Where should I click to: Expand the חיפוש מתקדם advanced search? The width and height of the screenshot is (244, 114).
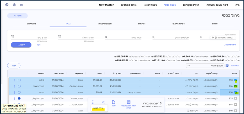coord(230,45)
